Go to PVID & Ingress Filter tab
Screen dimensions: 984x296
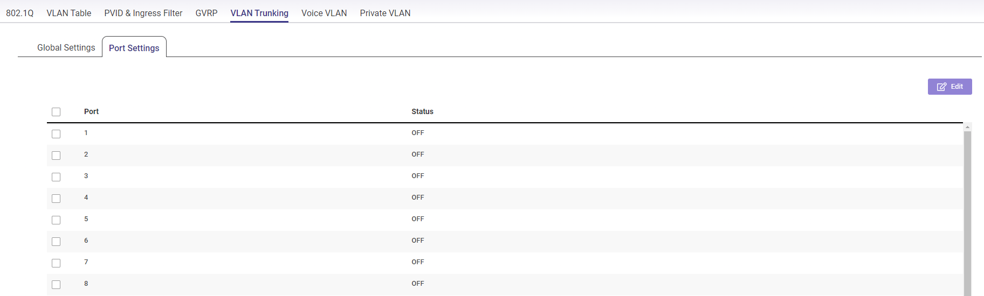143,13
